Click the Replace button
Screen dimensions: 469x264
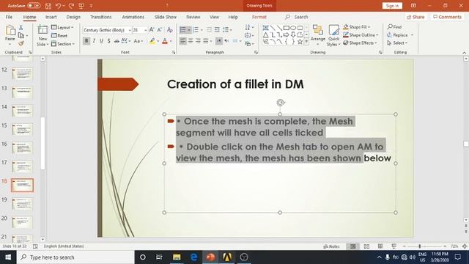[400, 35]
